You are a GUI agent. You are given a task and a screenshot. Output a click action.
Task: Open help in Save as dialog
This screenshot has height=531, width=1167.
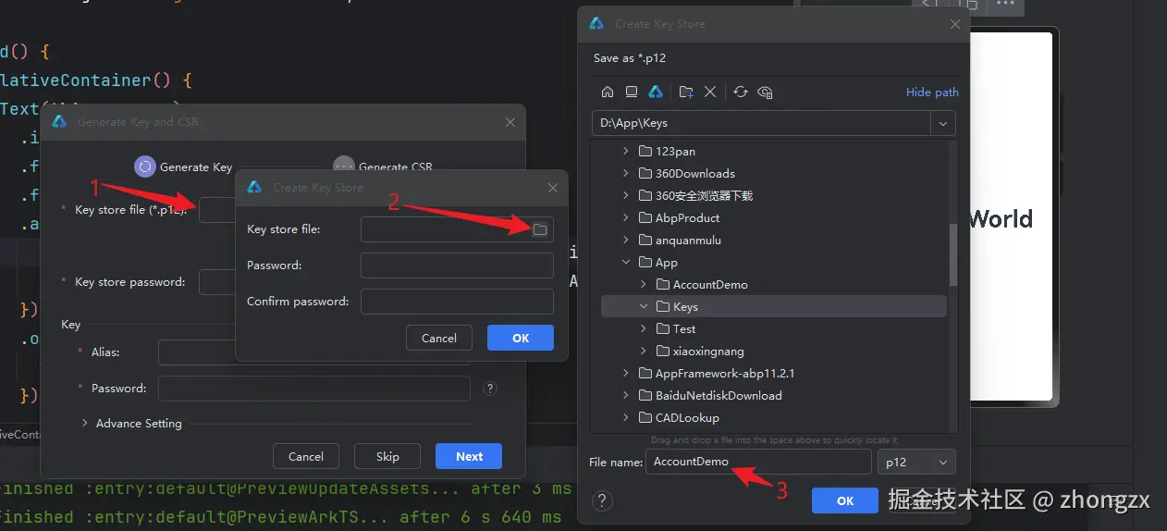coord(603,501)
